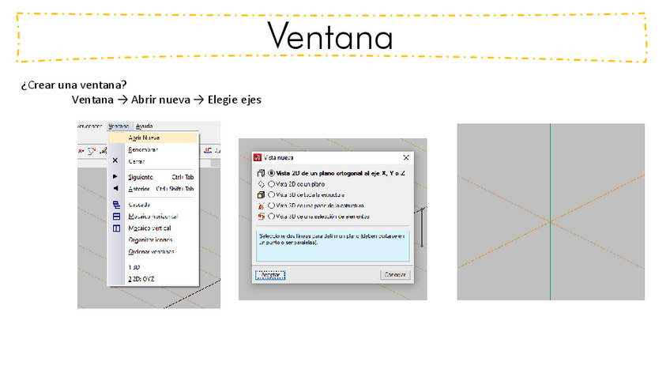This screenshot has height=377, width=670.
Task: Close the Vista nueva dialog
Action: tap(406, 158)
